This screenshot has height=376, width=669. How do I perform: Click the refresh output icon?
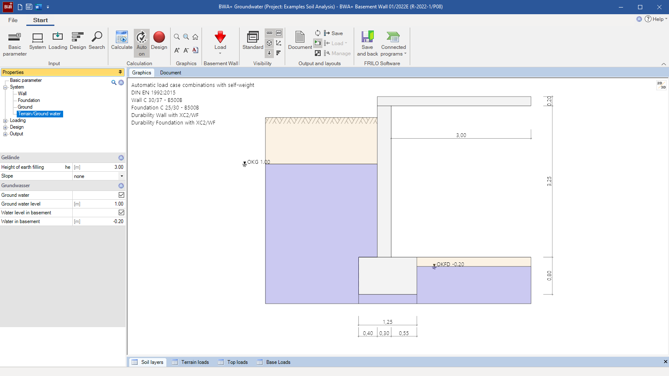coord(318,33)
